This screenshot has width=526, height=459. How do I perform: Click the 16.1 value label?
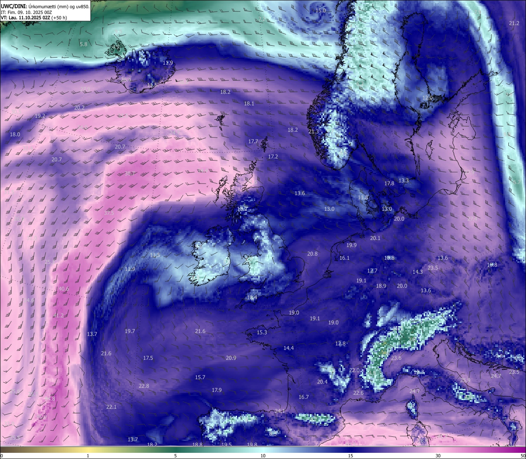pos(344,258)
